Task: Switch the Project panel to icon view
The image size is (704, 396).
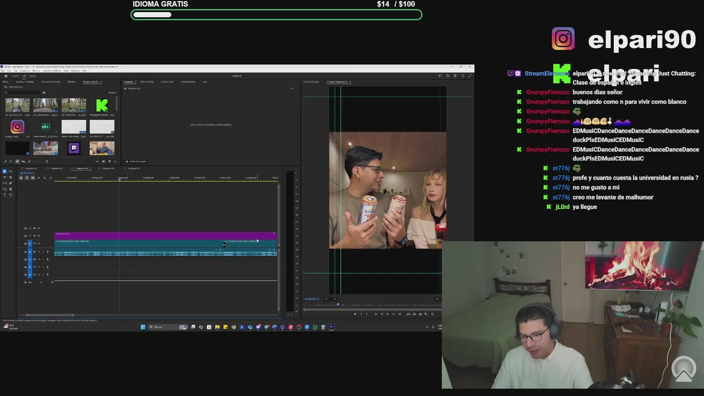Action: 18,162
